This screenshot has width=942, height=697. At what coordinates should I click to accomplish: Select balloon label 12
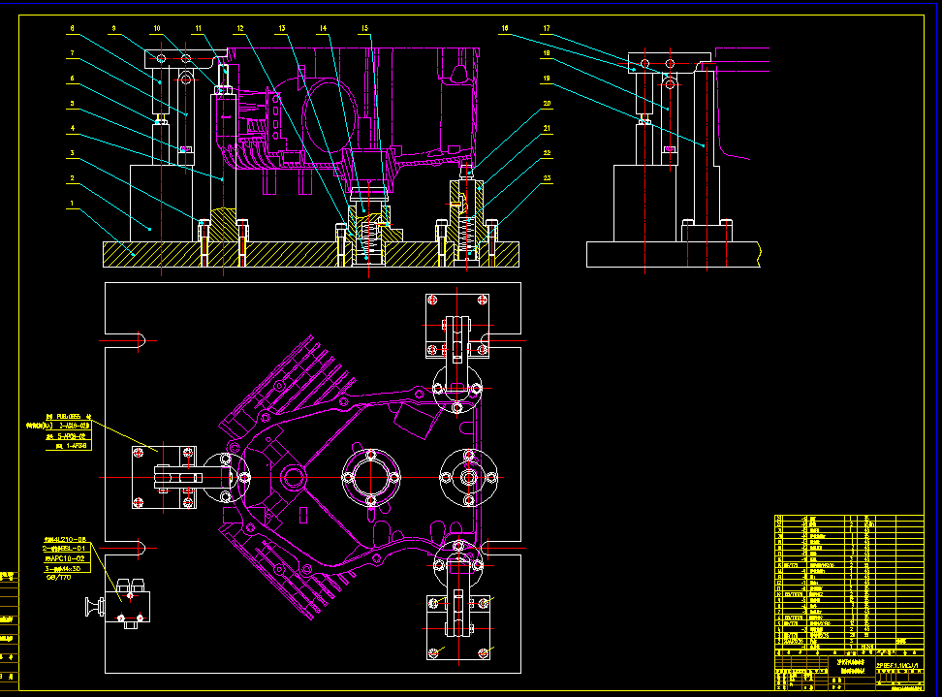240,28
